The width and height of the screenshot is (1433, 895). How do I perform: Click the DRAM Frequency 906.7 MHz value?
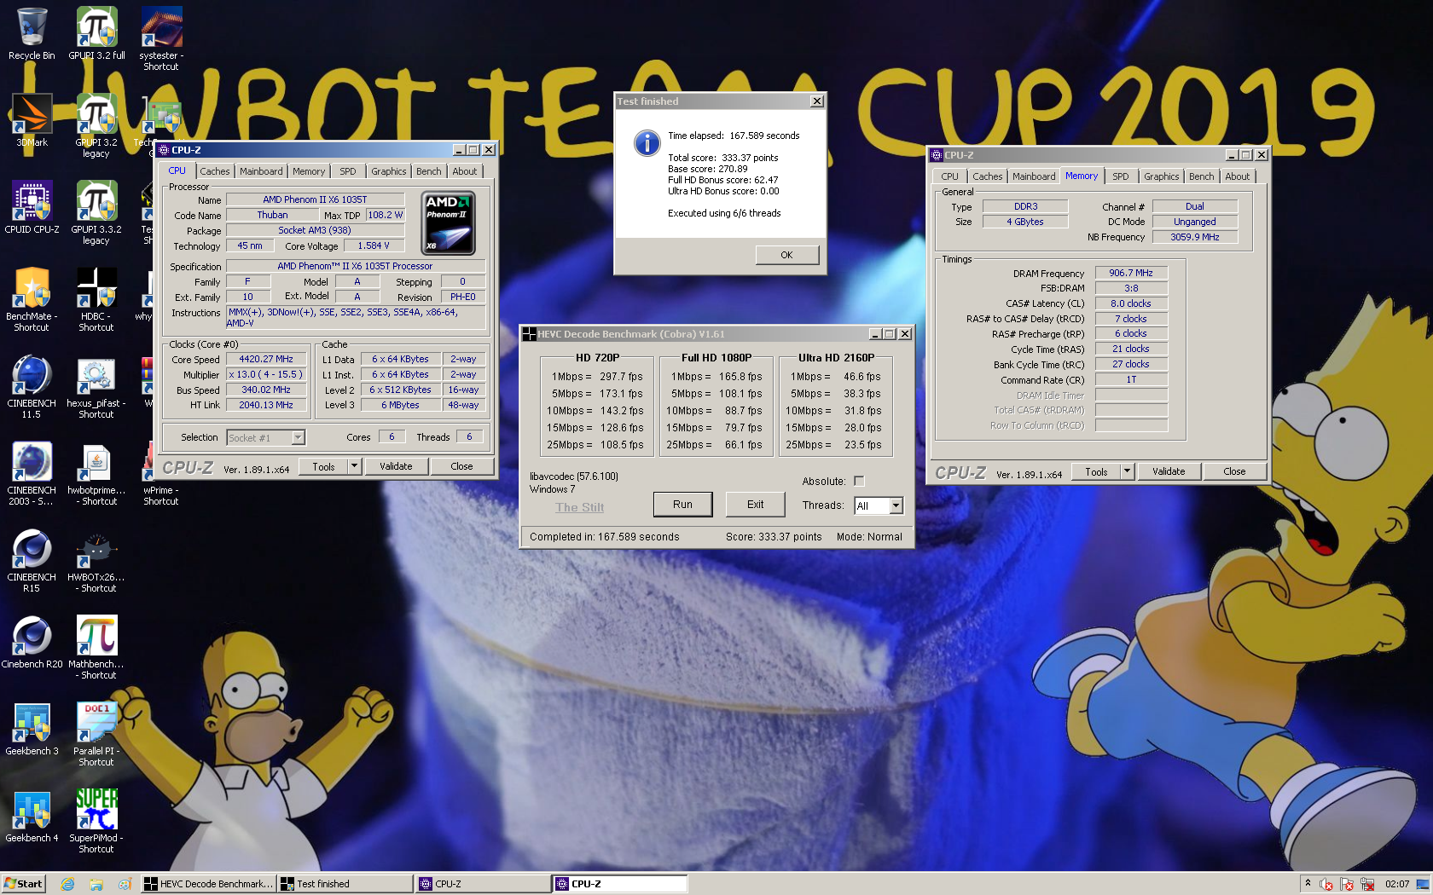(1131, 273)
